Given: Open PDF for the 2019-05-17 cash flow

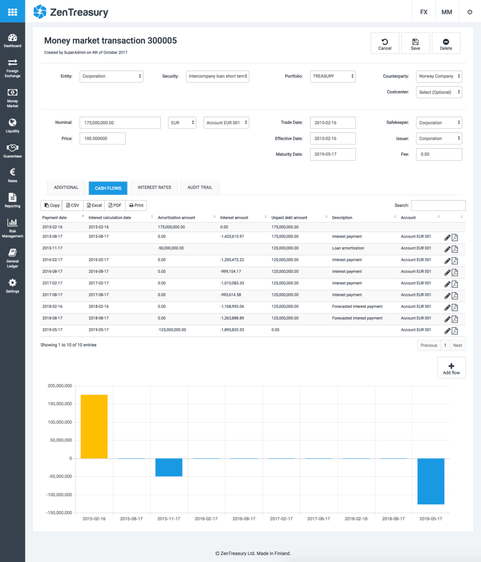Looking at the screenshot, I should (x=455, y=331).
